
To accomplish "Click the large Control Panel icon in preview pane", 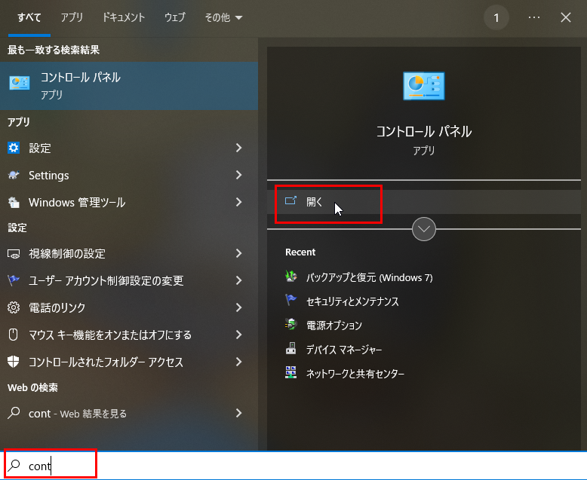I will pos(424,86).
